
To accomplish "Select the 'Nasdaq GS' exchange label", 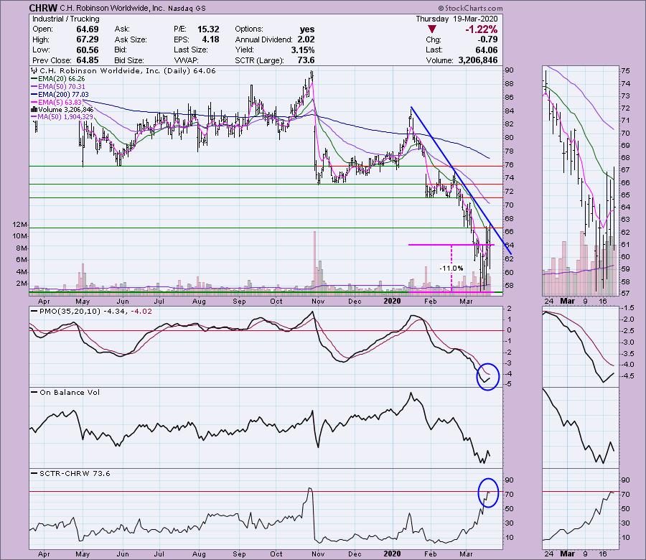I will tap(187, 8).
